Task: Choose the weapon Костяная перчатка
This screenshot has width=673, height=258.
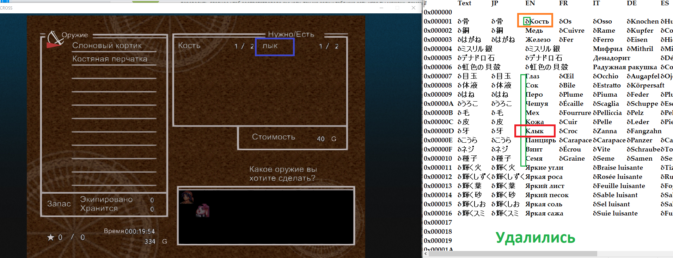Action: 110,59
